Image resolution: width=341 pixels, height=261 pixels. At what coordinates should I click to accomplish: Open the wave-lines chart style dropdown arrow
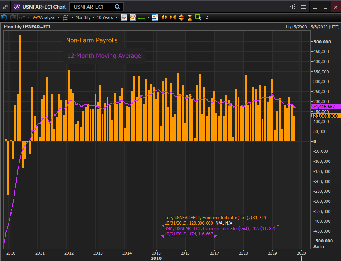72,17
